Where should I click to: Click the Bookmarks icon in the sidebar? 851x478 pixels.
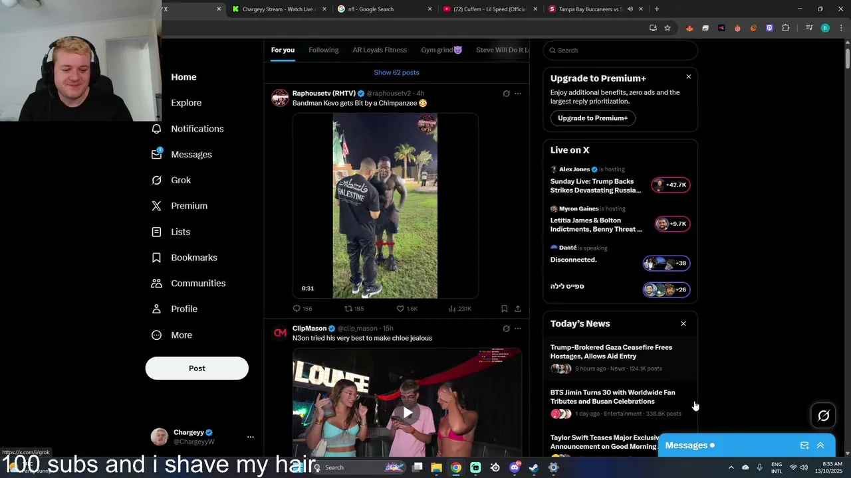(156, 258)
